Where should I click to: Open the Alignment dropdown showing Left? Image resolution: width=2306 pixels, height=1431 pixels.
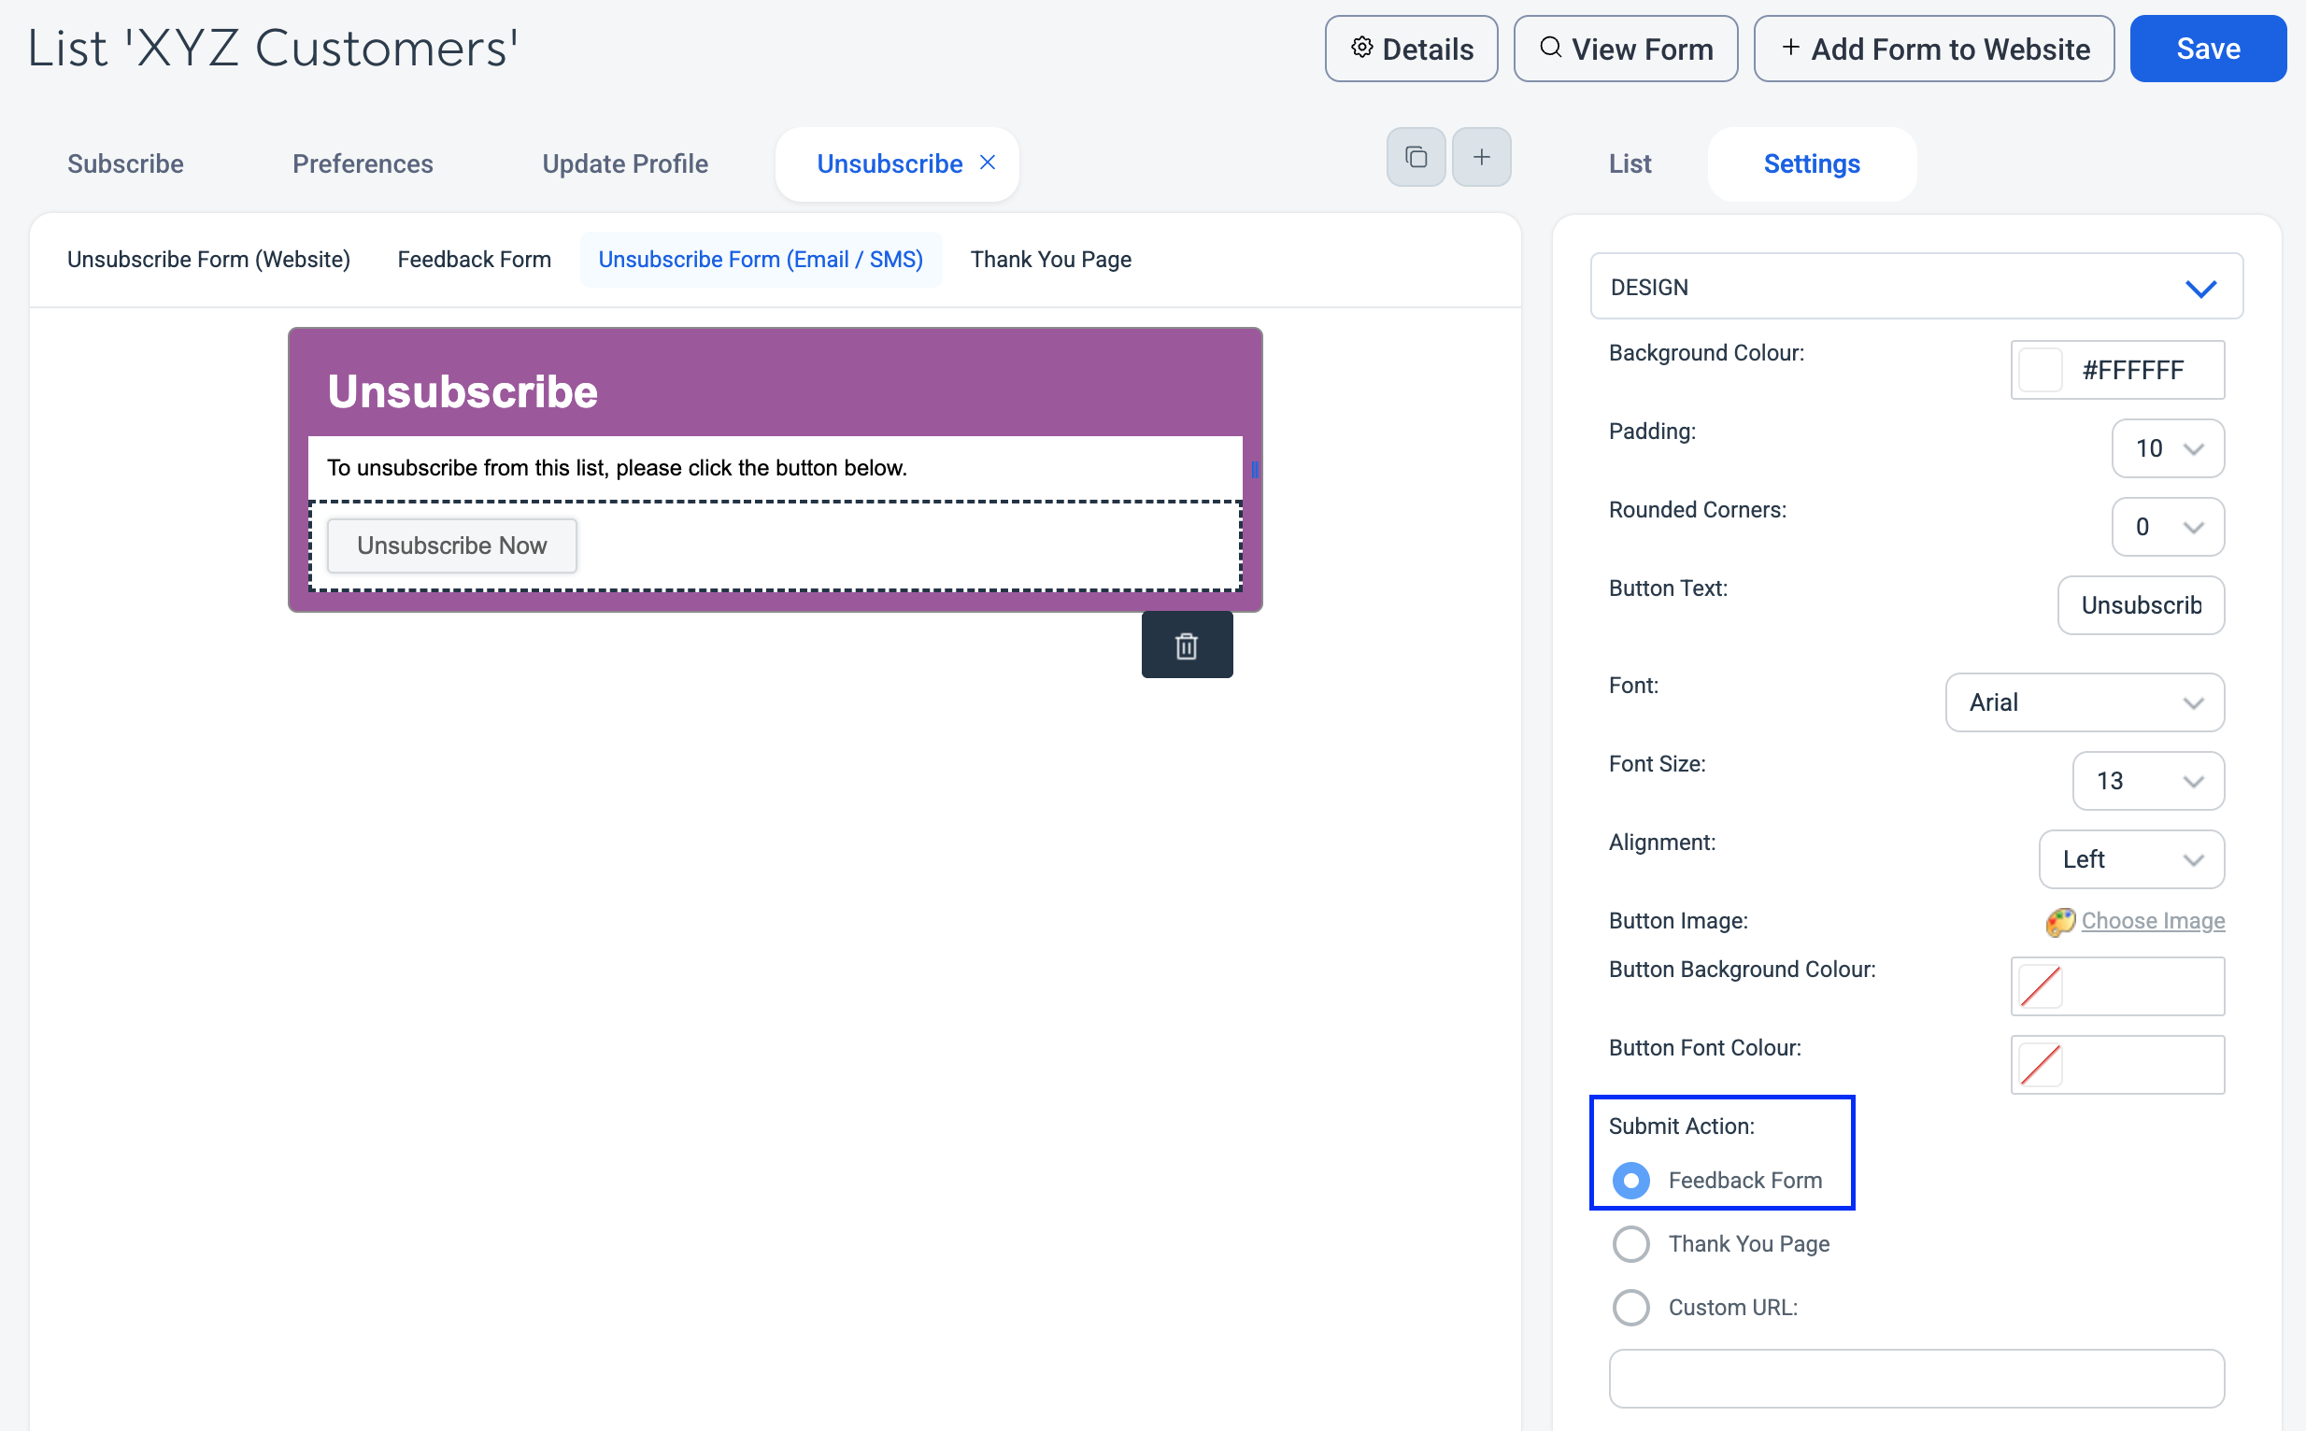(2131, 859)
